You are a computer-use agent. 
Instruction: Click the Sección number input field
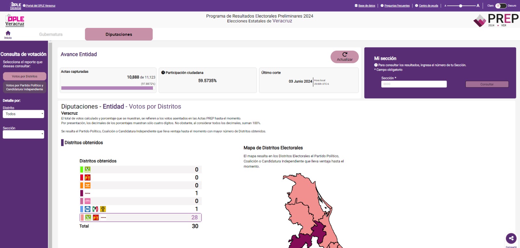(414, 84)
